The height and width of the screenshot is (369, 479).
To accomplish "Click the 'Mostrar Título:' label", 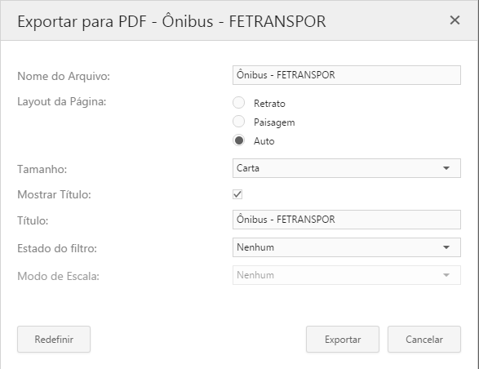I will point(54,194).
